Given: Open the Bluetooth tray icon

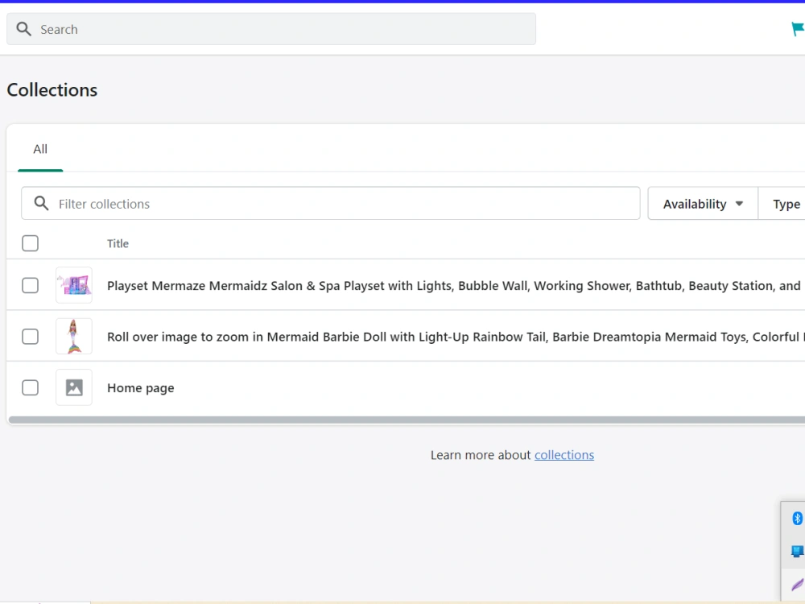Looking at the screenshot, I should tap(797, 518).
